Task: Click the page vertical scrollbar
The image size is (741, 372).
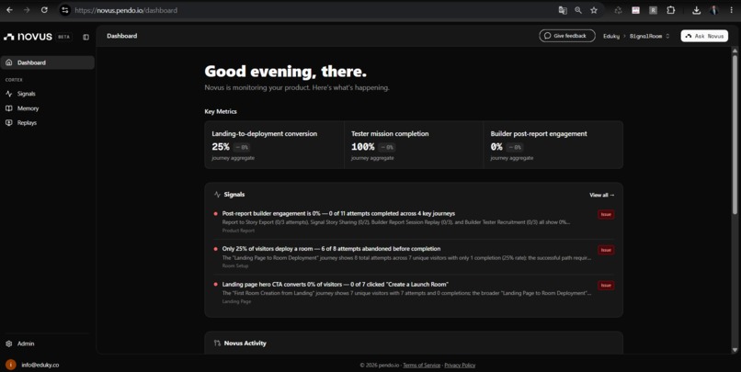Action: point(735,134)
